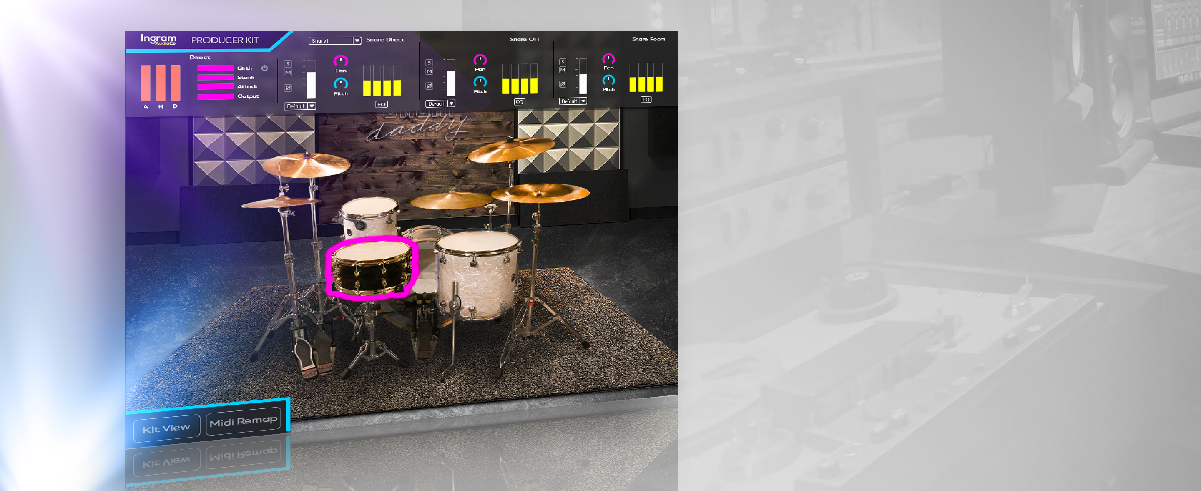Adjust the envelope D bar
This screenshot has height=491, width=1201.
pyautogui.click(x=176, y=83)
